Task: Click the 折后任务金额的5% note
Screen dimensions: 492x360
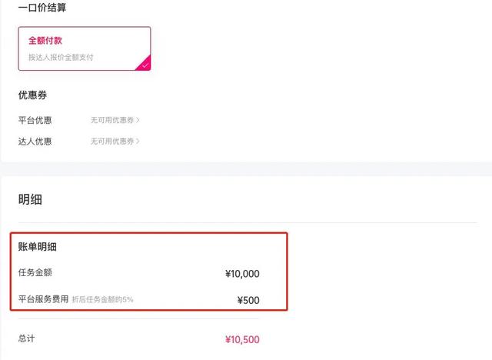Action: click(102, 299)
